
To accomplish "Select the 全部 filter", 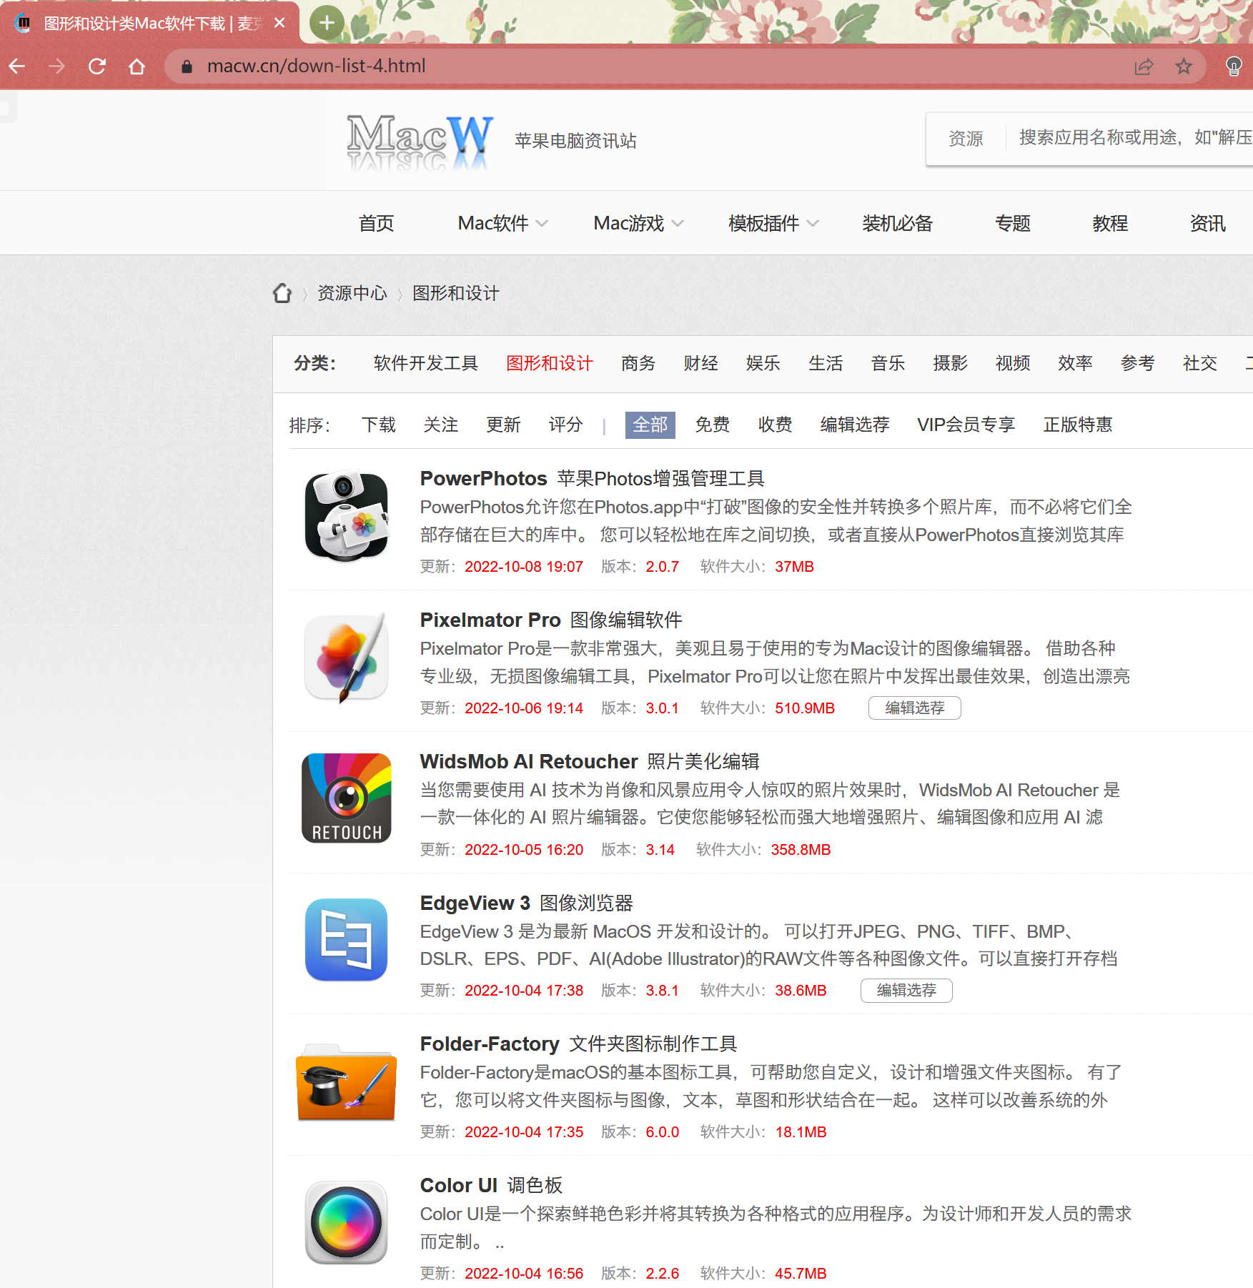I will (x=650, y=425).
